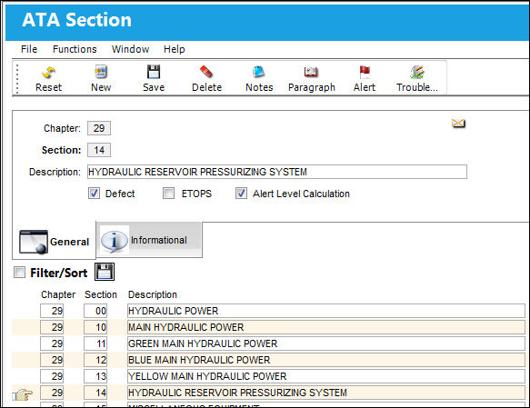Open the Functions menu
The height and width of the screenshot is (408, 530).
(x=75, y=49)
